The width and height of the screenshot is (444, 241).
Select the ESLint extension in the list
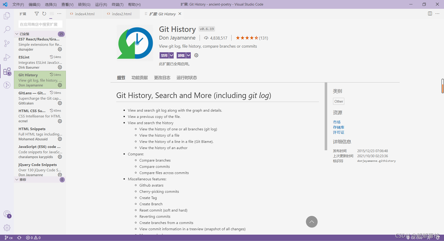[x=40, y=62]
